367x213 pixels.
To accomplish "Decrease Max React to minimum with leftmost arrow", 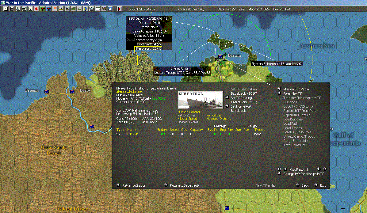I will 279,169.
